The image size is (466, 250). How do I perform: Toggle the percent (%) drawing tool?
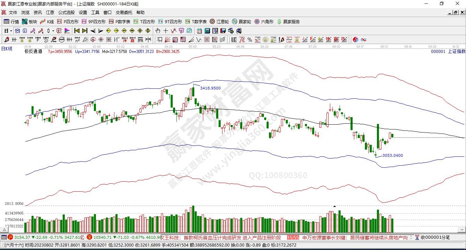click(x=250, y=40)
